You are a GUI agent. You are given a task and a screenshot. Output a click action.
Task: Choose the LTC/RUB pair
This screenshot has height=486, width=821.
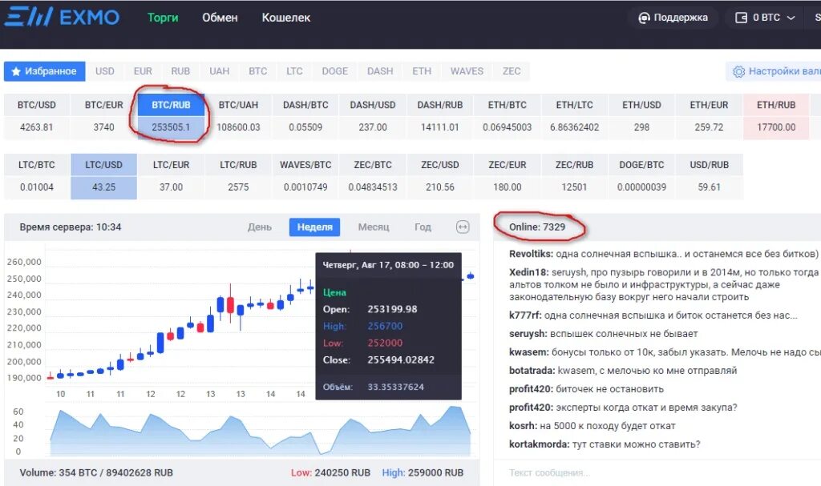238,176
